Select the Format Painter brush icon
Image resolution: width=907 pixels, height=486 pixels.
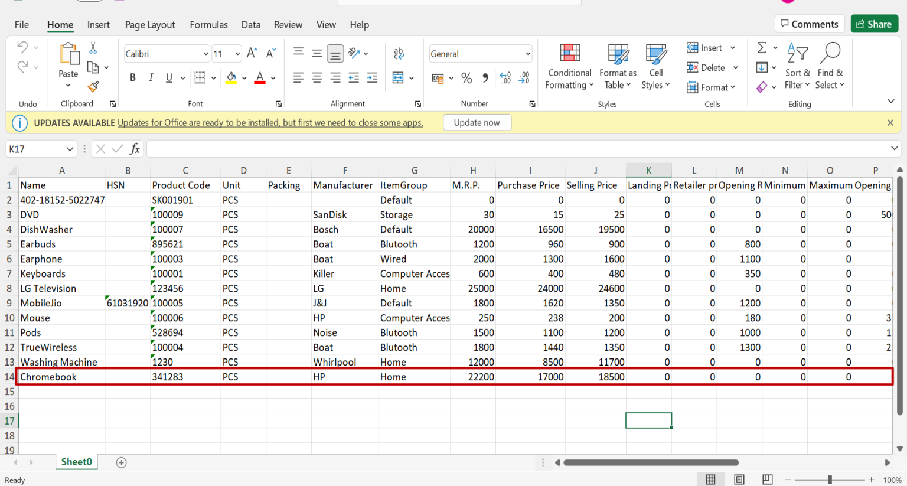(93, 87)
